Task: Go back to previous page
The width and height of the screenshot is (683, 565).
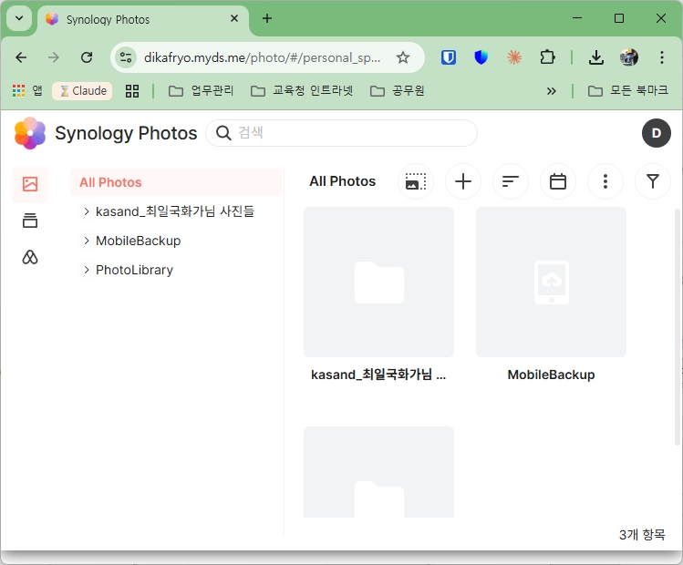Action: coord(21,57)
